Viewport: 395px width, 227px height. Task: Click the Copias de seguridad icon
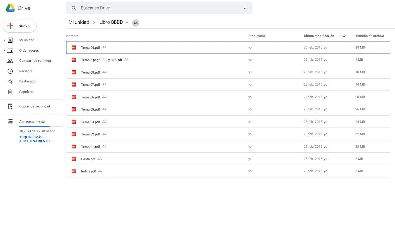10,106
